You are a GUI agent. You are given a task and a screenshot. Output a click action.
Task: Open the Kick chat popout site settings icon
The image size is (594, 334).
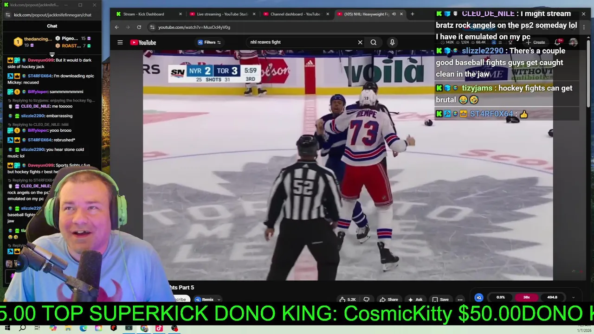click(x=7, y=15)
